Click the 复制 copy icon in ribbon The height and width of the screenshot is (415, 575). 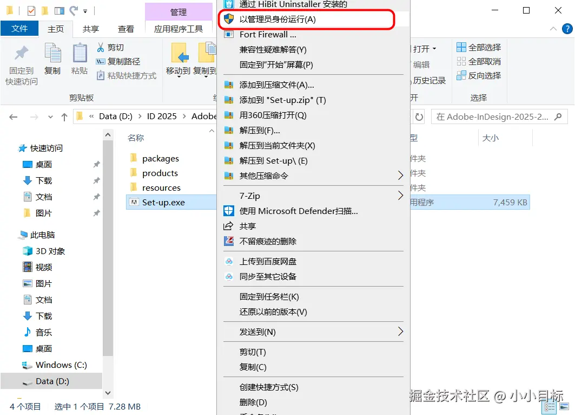[52, 53]
